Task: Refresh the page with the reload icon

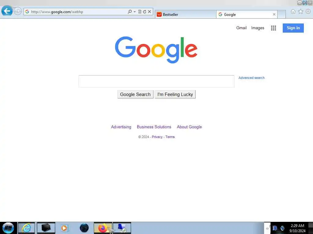Action: tap(145, 12)
